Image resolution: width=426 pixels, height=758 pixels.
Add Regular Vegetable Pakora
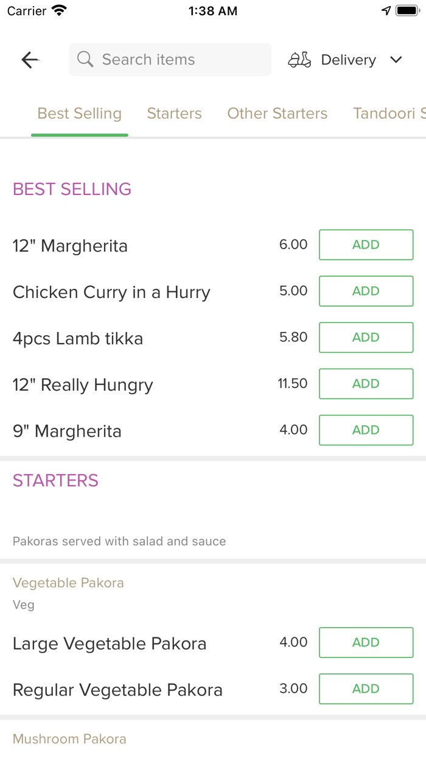pyautogui.click(x=366, y=689)
